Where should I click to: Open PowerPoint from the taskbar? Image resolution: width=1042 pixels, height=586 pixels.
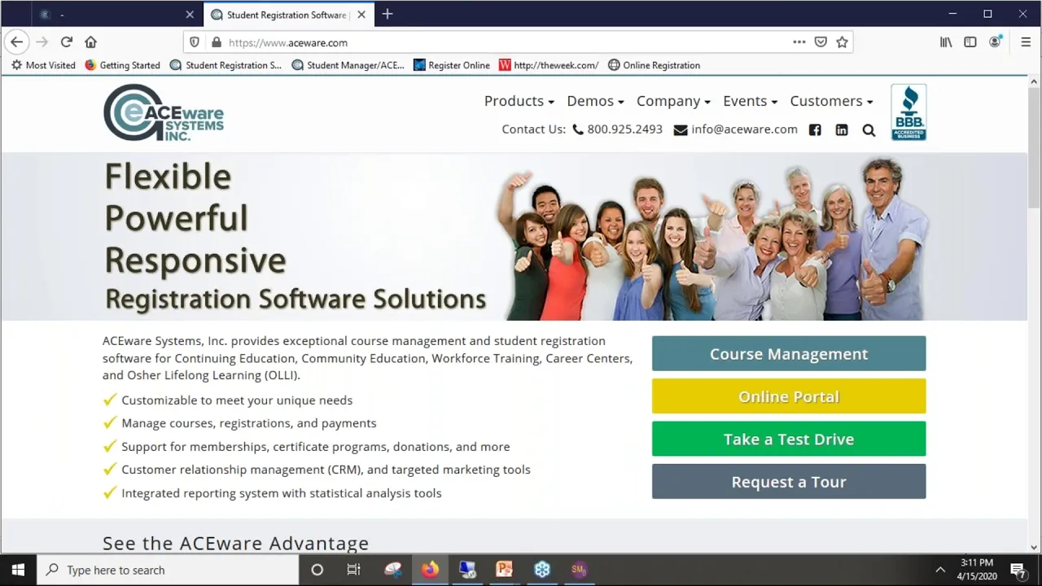tap(504, 570)
